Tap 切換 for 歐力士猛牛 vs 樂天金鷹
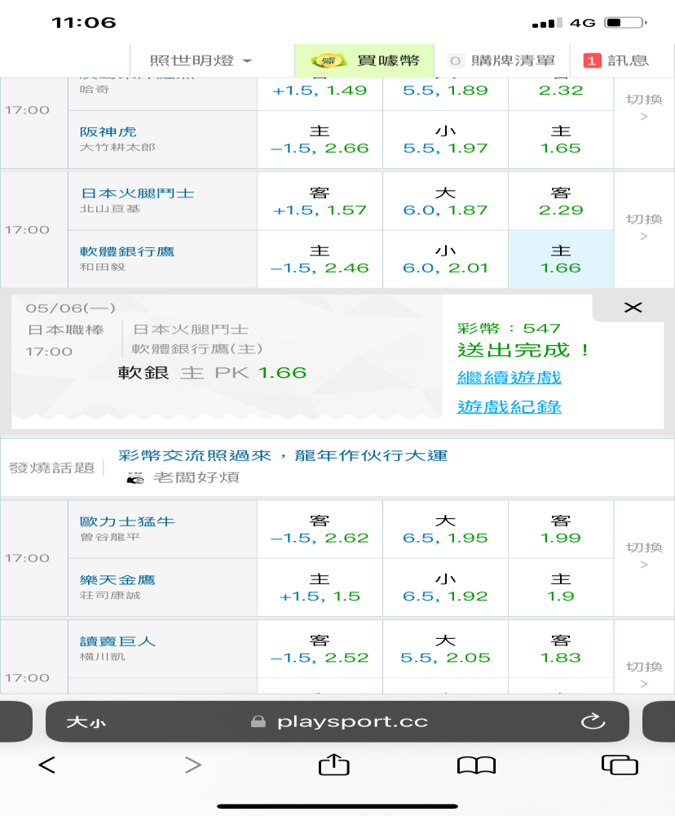 point(644,555)
